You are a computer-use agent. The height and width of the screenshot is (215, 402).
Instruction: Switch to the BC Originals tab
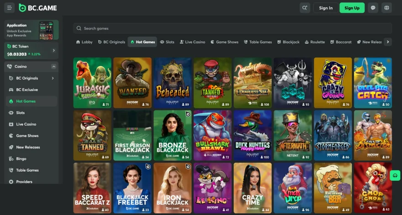[x=111, y=42]
